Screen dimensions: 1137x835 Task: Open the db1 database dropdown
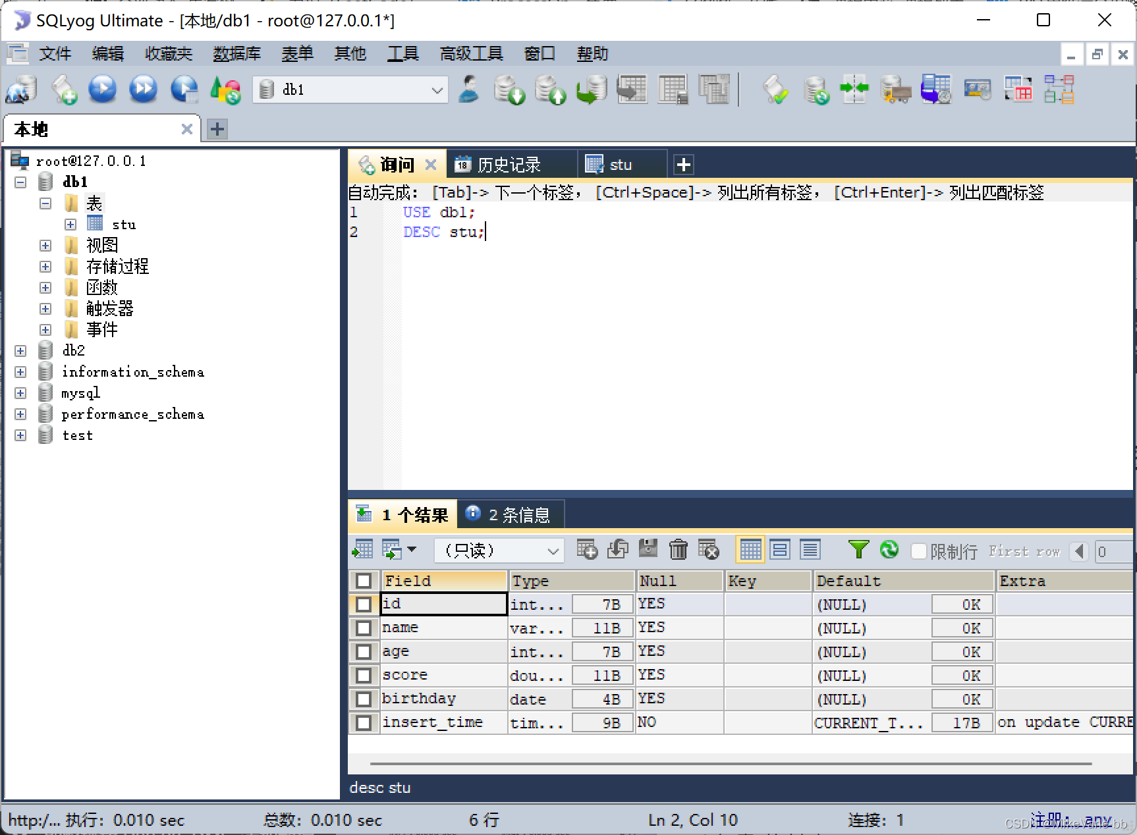[437, 90]
